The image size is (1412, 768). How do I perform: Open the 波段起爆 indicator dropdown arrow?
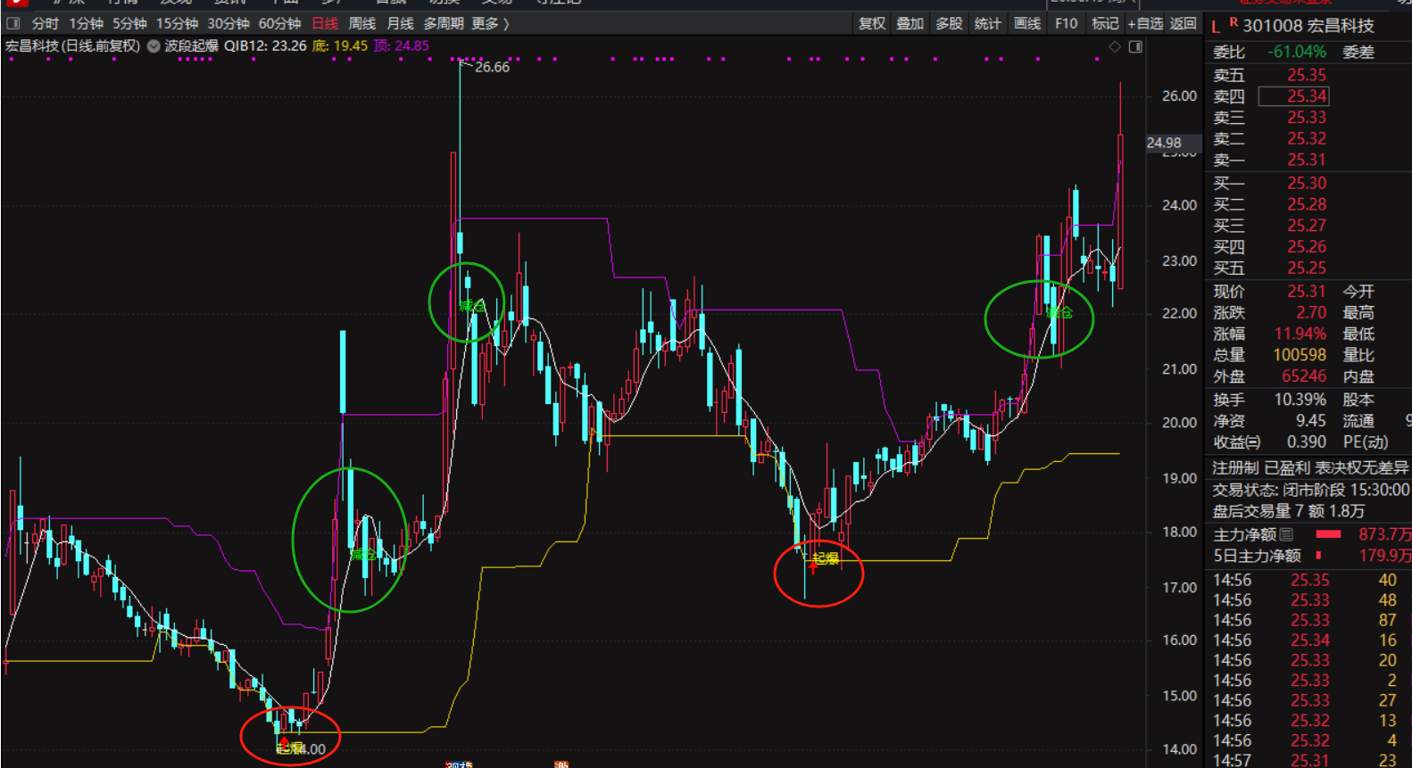pyautogui.click(x=154, y=46)
